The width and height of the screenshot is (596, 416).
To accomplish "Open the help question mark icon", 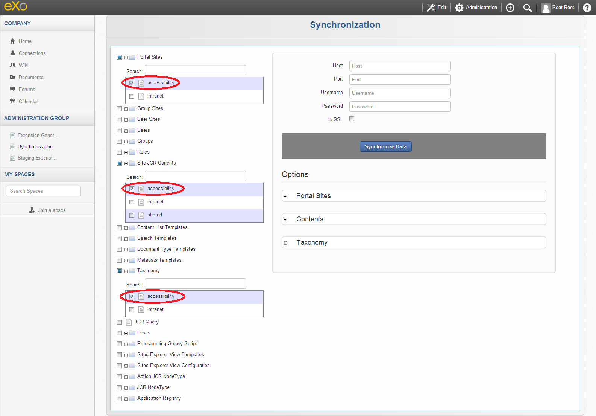I will 587,8.
